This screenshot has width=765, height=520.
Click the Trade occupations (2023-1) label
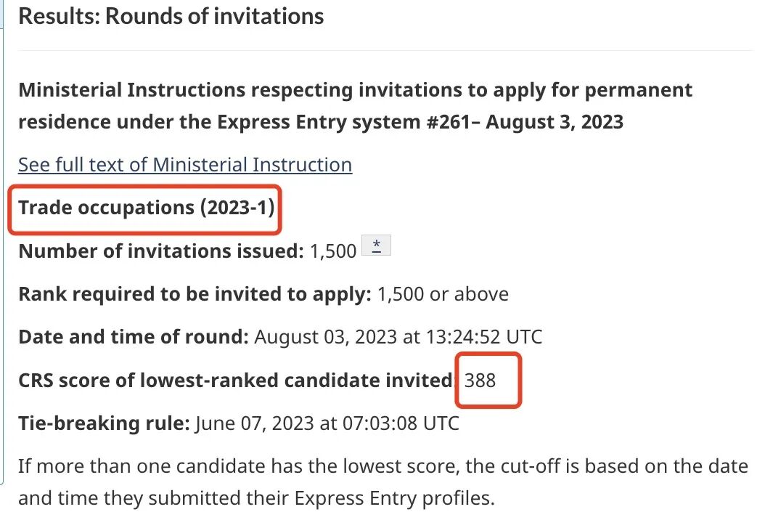click(147, 208)
